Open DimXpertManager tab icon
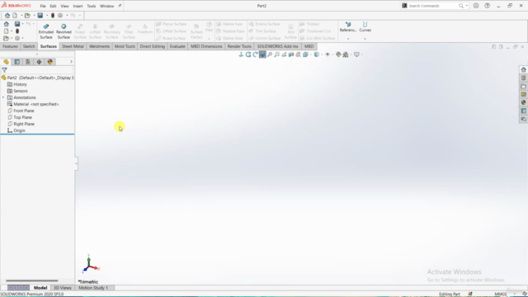The image size is (528, 297). pos(39,62)
